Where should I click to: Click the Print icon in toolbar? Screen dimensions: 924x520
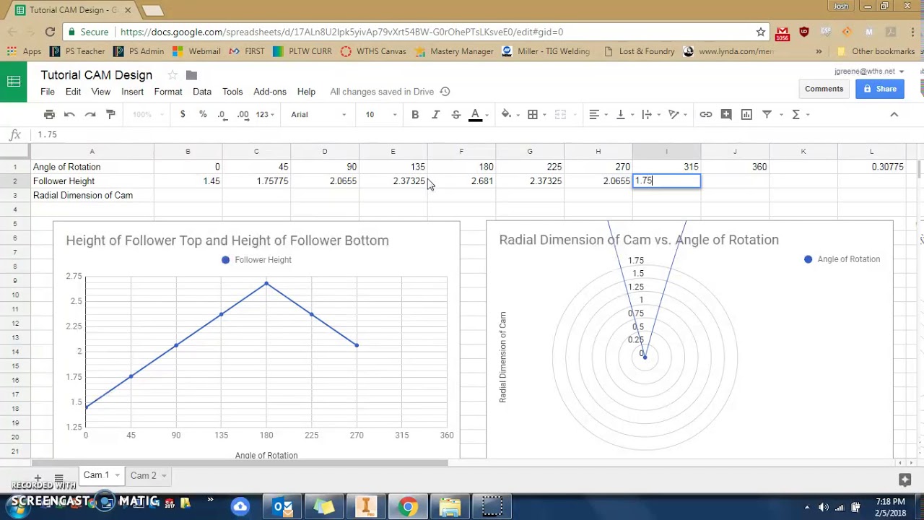[49, 114]
